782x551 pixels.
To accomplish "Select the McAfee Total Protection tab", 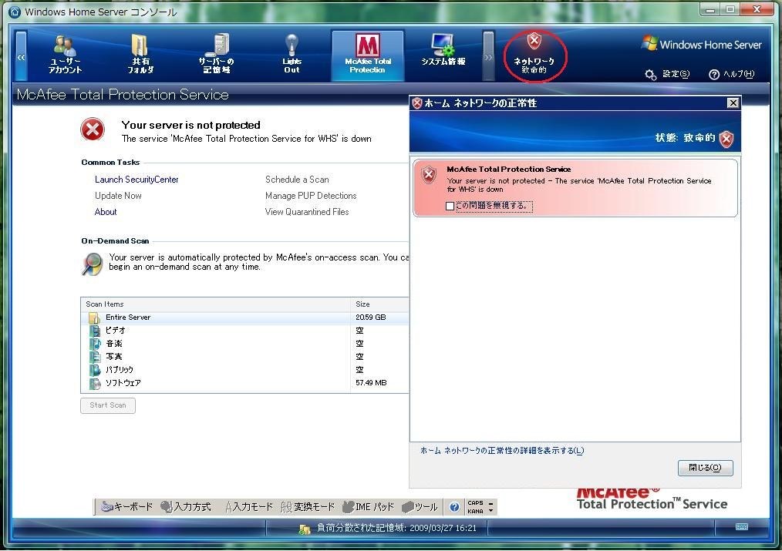I will 368,55.
